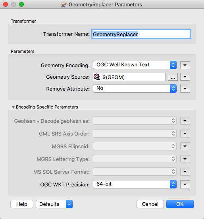Click the Cancel button

coord(150,204)
